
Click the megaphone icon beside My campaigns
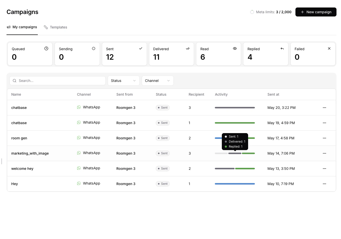(9, 27)
